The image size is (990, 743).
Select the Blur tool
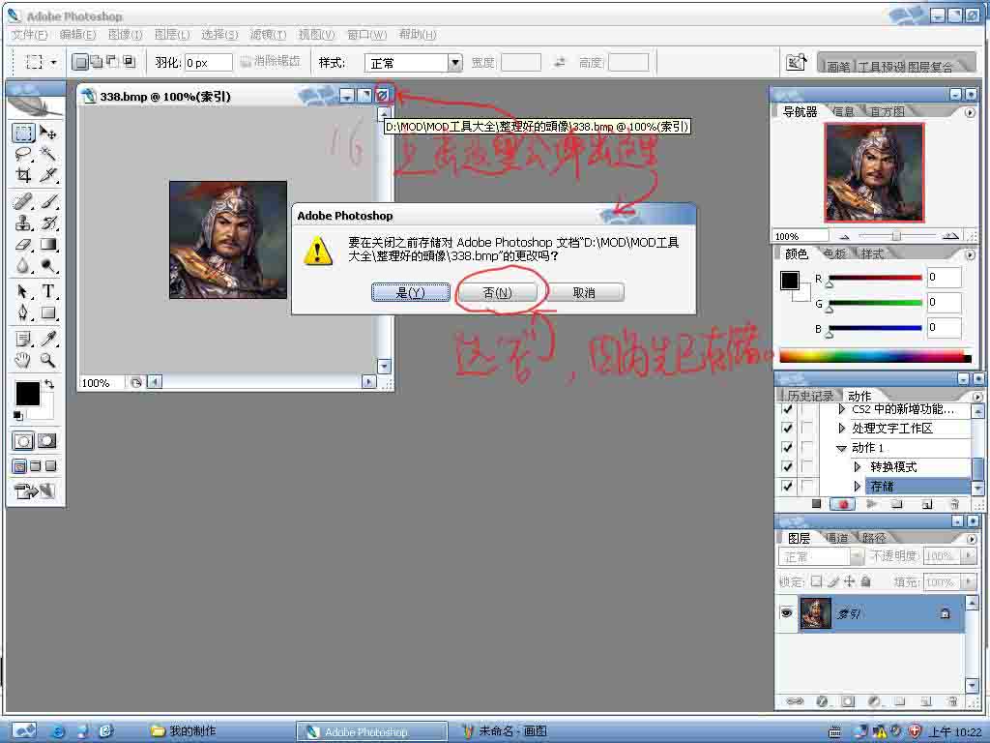click(x=23, y=265)
